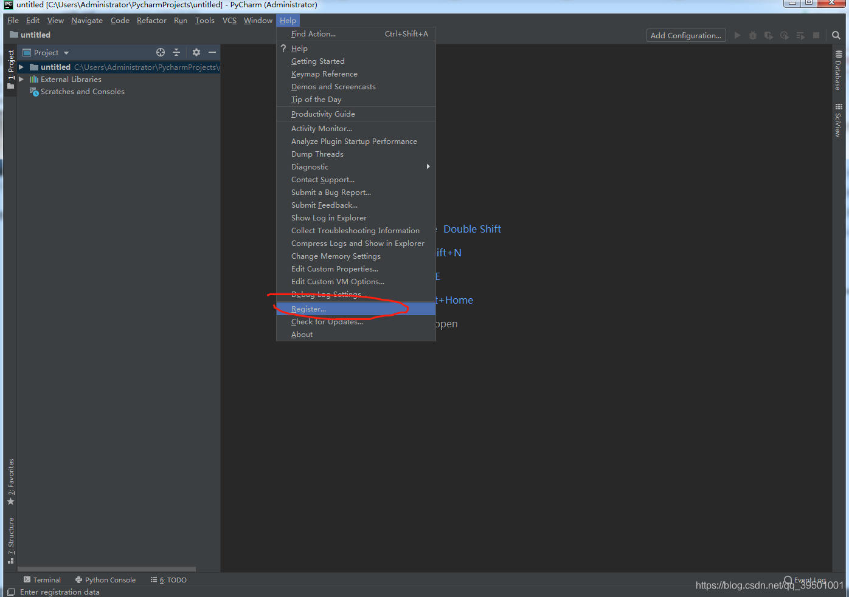The image size is (849, 597).
Task: Open Activity Monitor...
Action: 356,129
